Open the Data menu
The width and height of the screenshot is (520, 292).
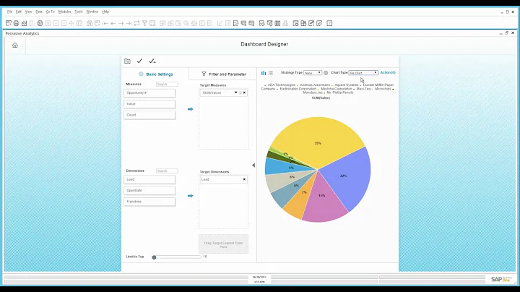pyautogui.click(x=39, y=12)
